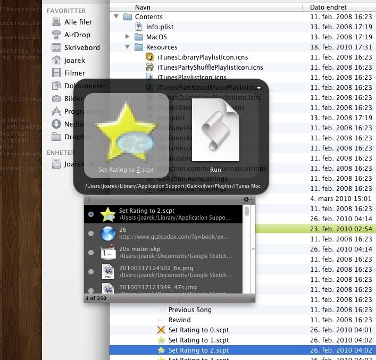
Task: Select 20100317124502_6s.png result
Action: [x=163, y=272]
